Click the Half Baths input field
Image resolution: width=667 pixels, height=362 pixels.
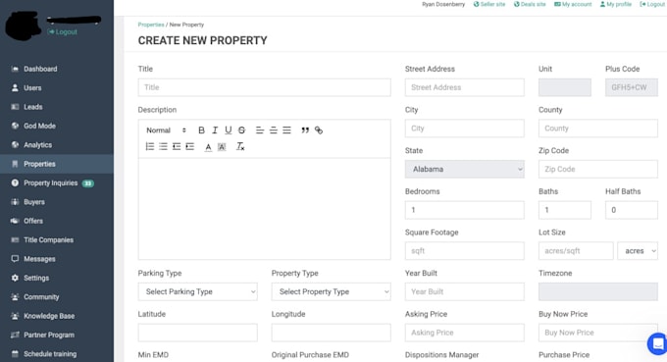(x=632, y=210)
